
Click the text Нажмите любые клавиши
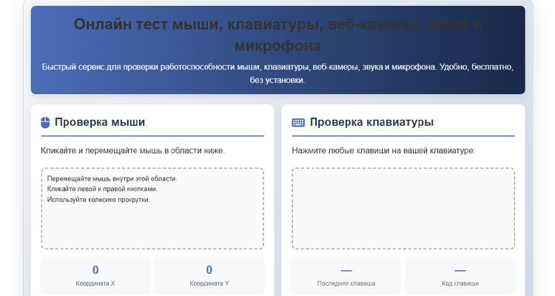(x=383, y=150)
